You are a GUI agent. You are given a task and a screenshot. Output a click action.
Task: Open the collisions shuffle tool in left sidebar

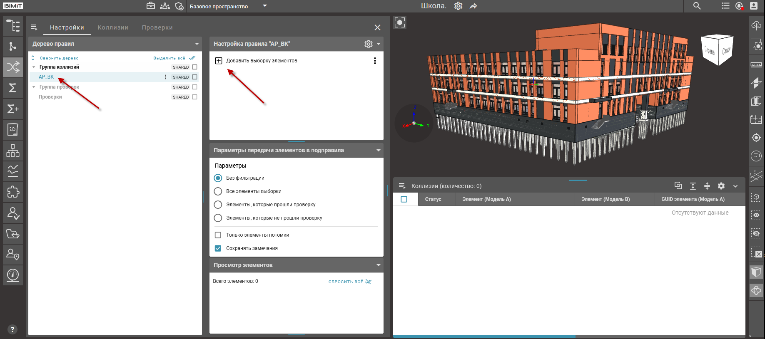[x=13, y=67]
